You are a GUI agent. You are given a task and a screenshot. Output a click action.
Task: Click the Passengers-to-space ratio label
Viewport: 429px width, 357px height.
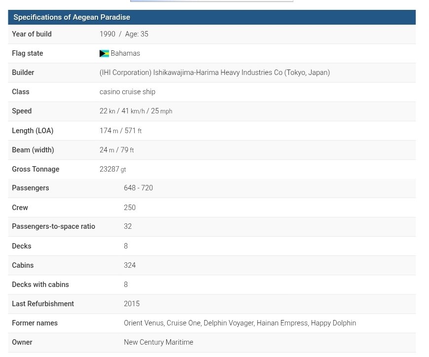click(x=53, y=226)
